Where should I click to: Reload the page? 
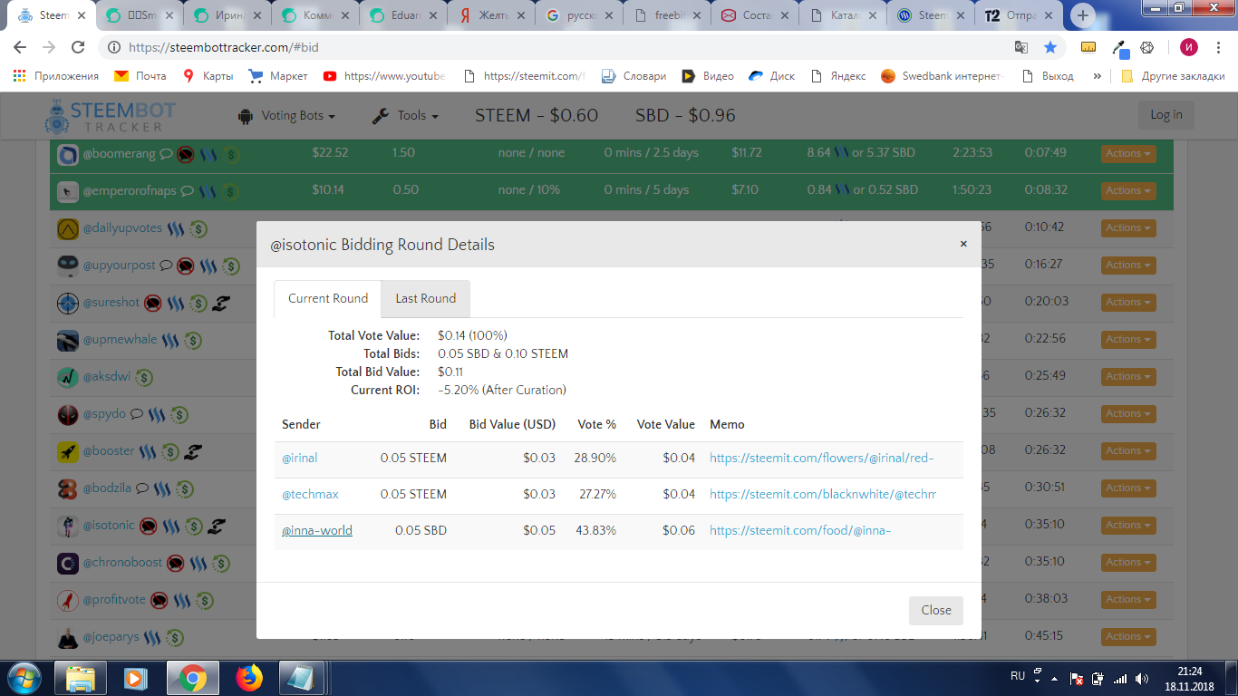tap(78, 47)
